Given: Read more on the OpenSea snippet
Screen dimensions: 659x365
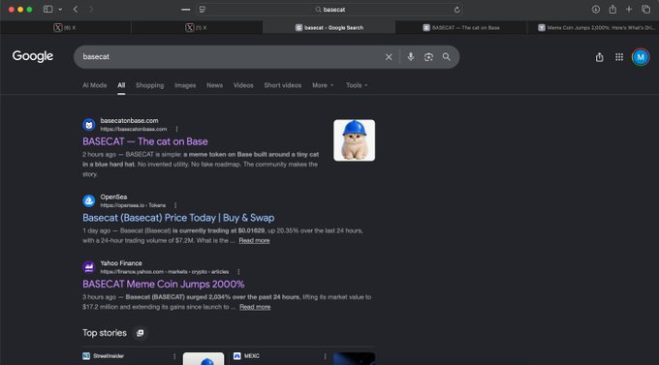Looking at the screenshot, I should 254,241.
